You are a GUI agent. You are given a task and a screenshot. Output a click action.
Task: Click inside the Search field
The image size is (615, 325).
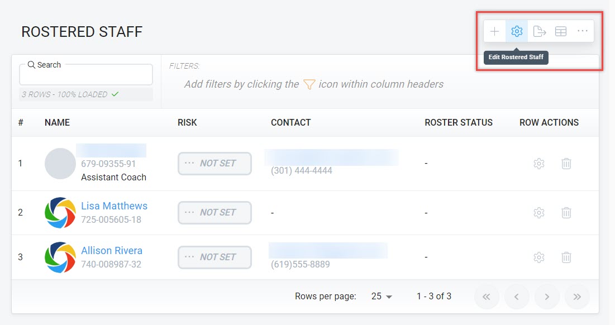click(x=85, y=74)
